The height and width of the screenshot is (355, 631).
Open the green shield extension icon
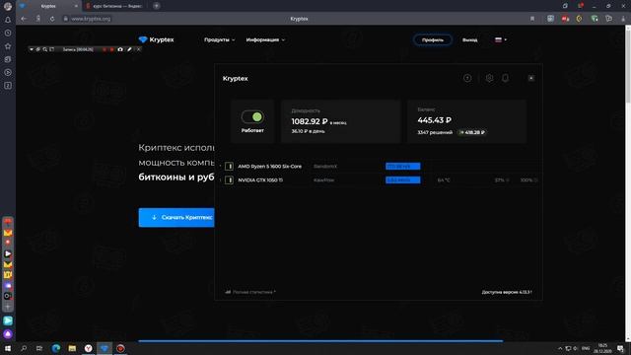point(595,19)
